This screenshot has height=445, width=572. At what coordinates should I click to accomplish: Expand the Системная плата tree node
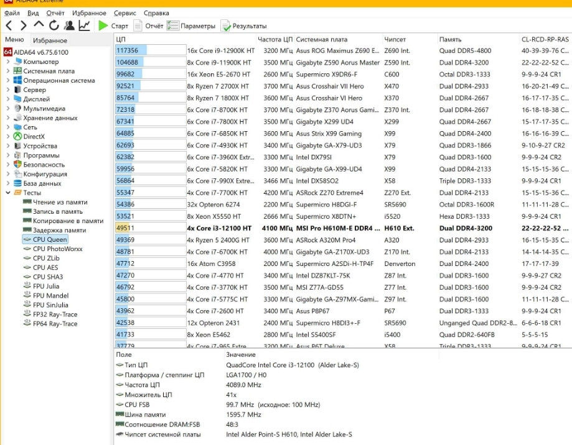tap(8, 71)
